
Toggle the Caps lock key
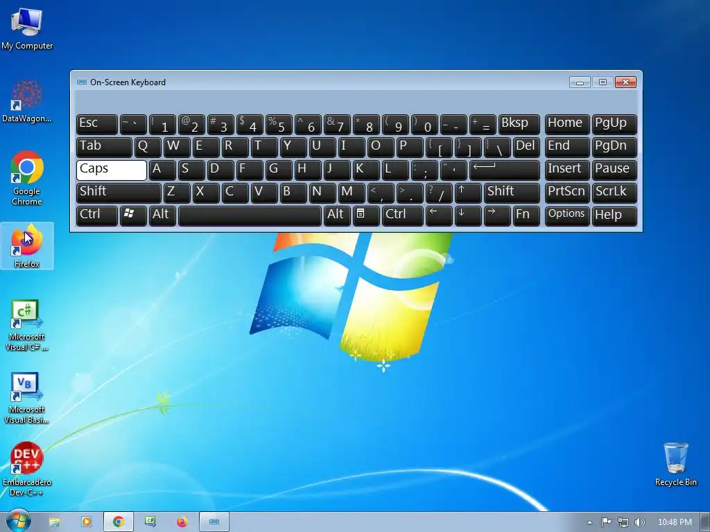(112, 170)
